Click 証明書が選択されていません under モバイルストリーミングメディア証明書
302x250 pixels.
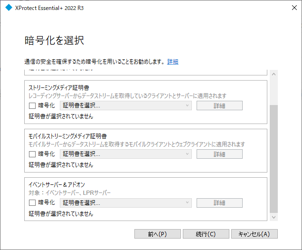[61, 165]
